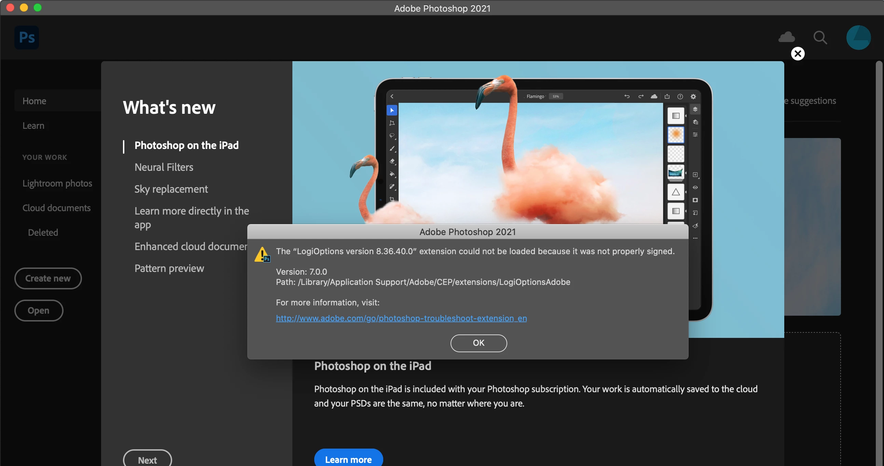Click the warning icon in the dialog
The image size is (884, 466).
coord(262,254)
